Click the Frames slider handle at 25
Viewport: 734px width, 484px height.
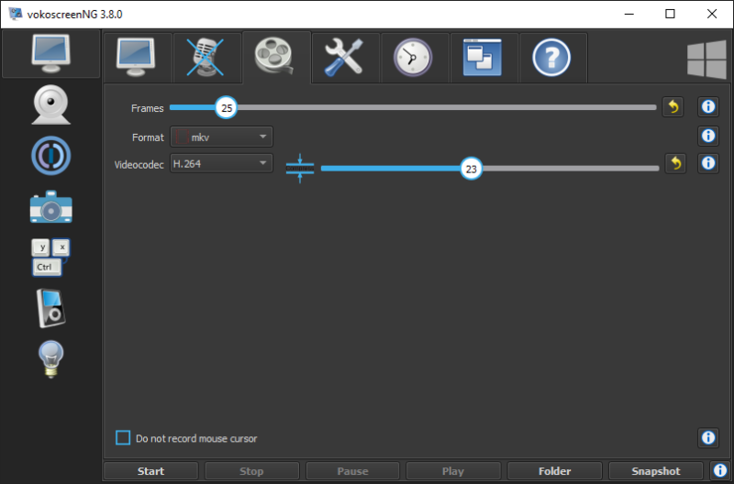tap(227, 107)
